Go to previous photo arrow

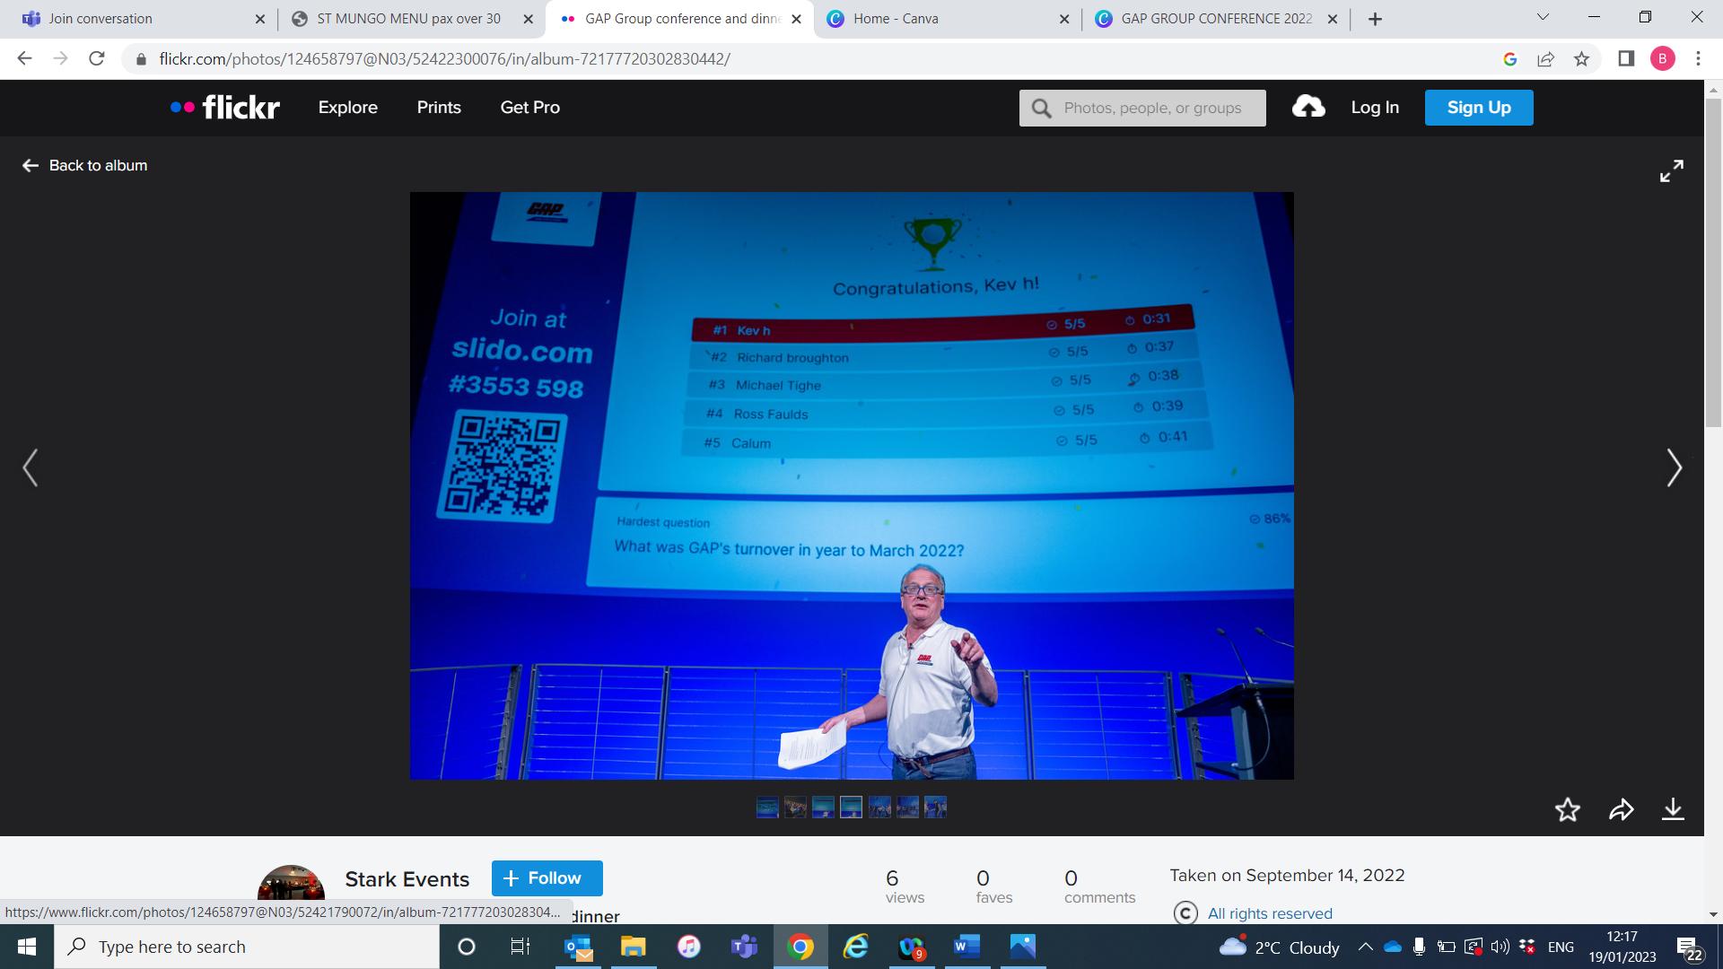pyautogui.click(x=31, y=467)
